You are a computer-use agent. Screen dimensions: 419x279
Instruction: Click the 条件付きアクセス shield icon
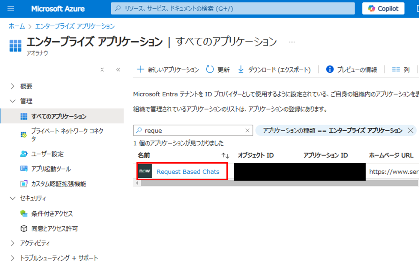[x=24, y=214]
